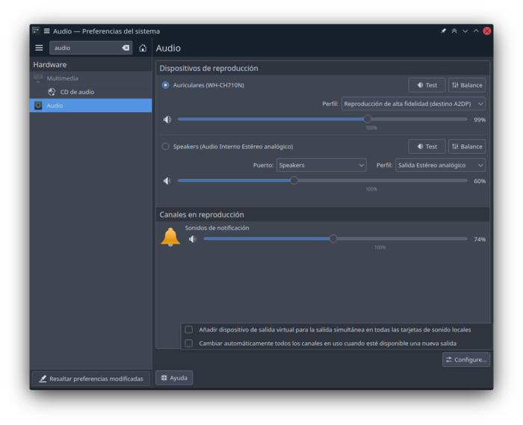The width and height of the screenshot is (523, 425).
Task: Open the sidebar hamburger menu
Action: (x=39, y=48)
